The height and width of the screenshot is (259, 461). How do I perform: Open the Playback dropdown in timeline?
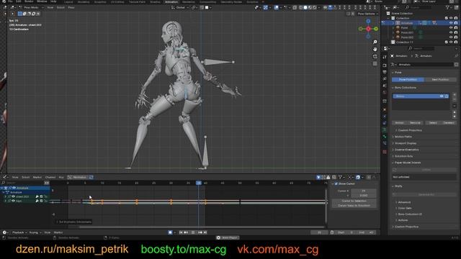(19, 232)
